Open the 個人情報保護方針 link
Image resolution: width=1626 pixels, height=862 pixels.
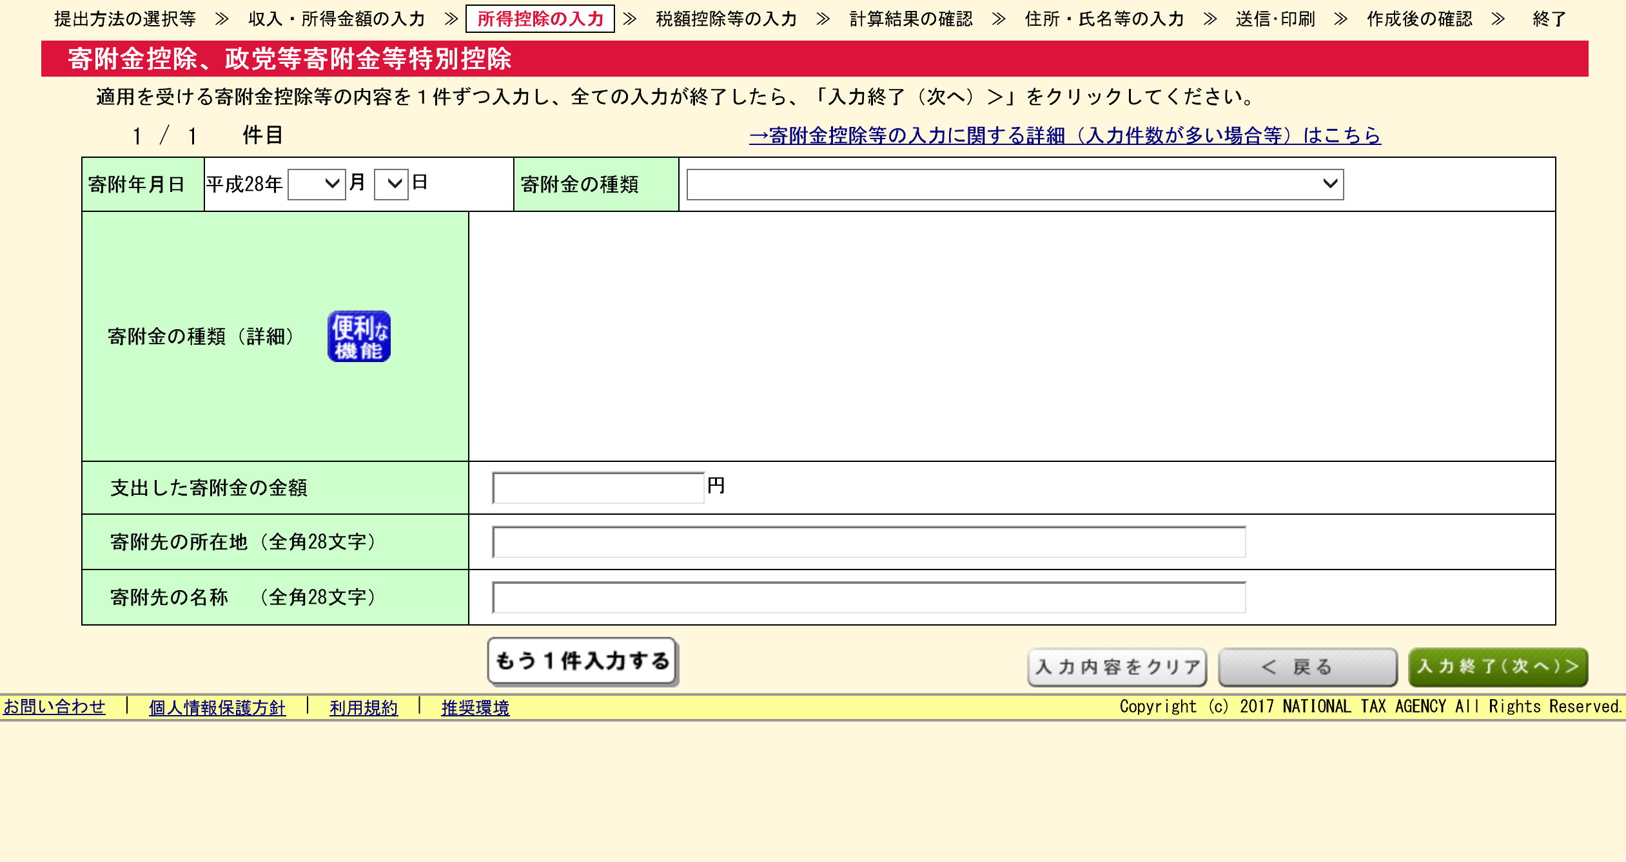(x=217, y=707)
